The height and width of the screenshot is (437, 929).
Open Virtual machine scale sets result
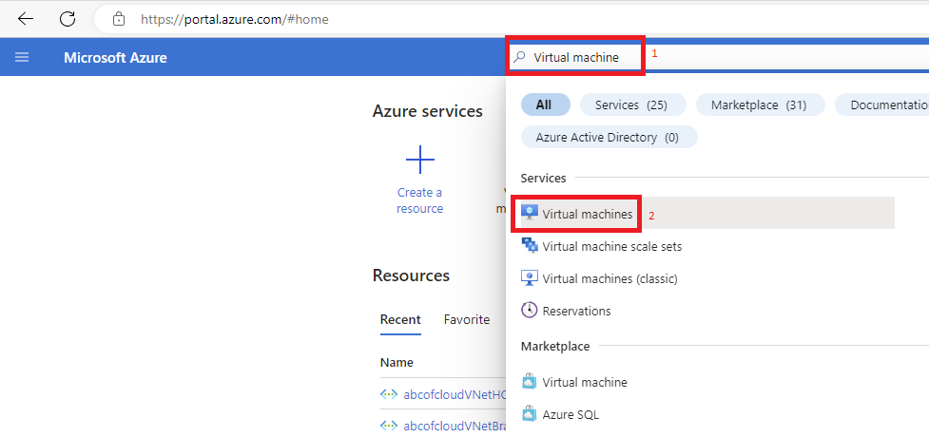tap(612, 246)
